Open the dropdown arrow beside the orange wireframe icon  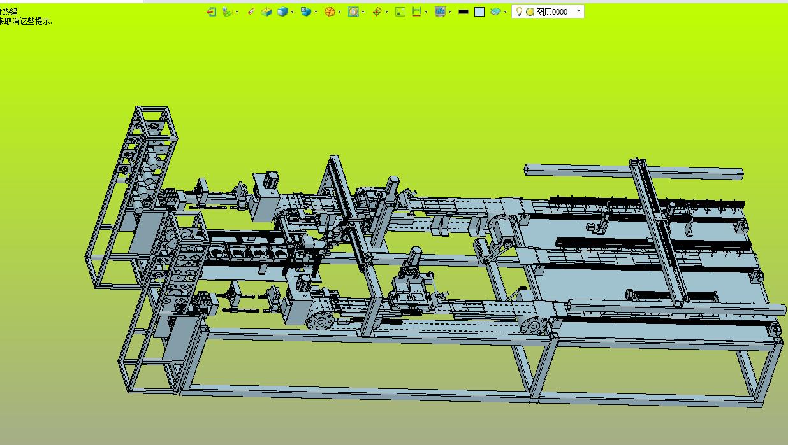pyautogui.click(x=340, y=11)
